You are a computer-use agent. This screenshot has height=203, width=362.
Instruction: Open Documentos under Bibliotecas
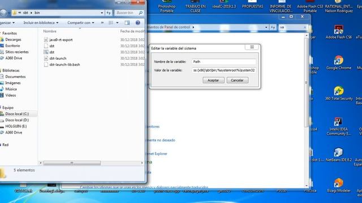(15, 77)
